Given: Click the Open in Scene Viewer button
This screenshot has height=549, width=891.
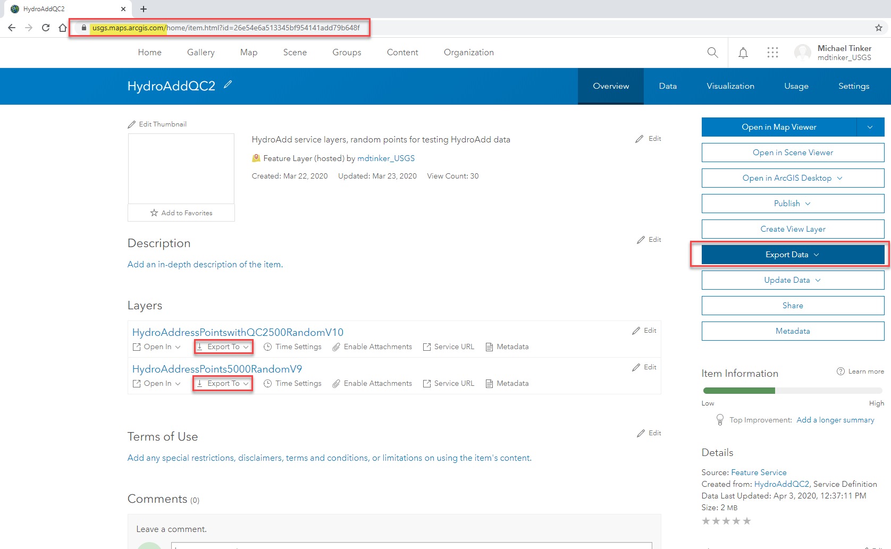Looking at the screenshot, I should pyautogui.click(x=793, y=153).
